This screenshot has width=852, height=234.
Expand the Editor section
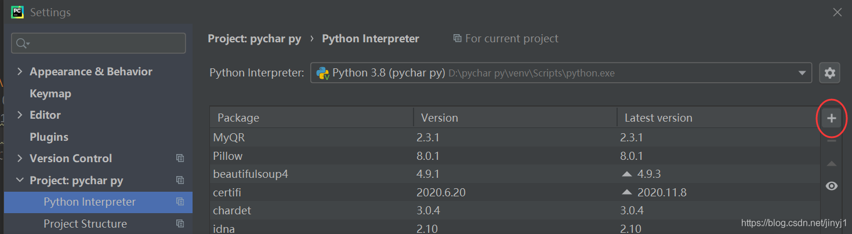pos(20,115)
